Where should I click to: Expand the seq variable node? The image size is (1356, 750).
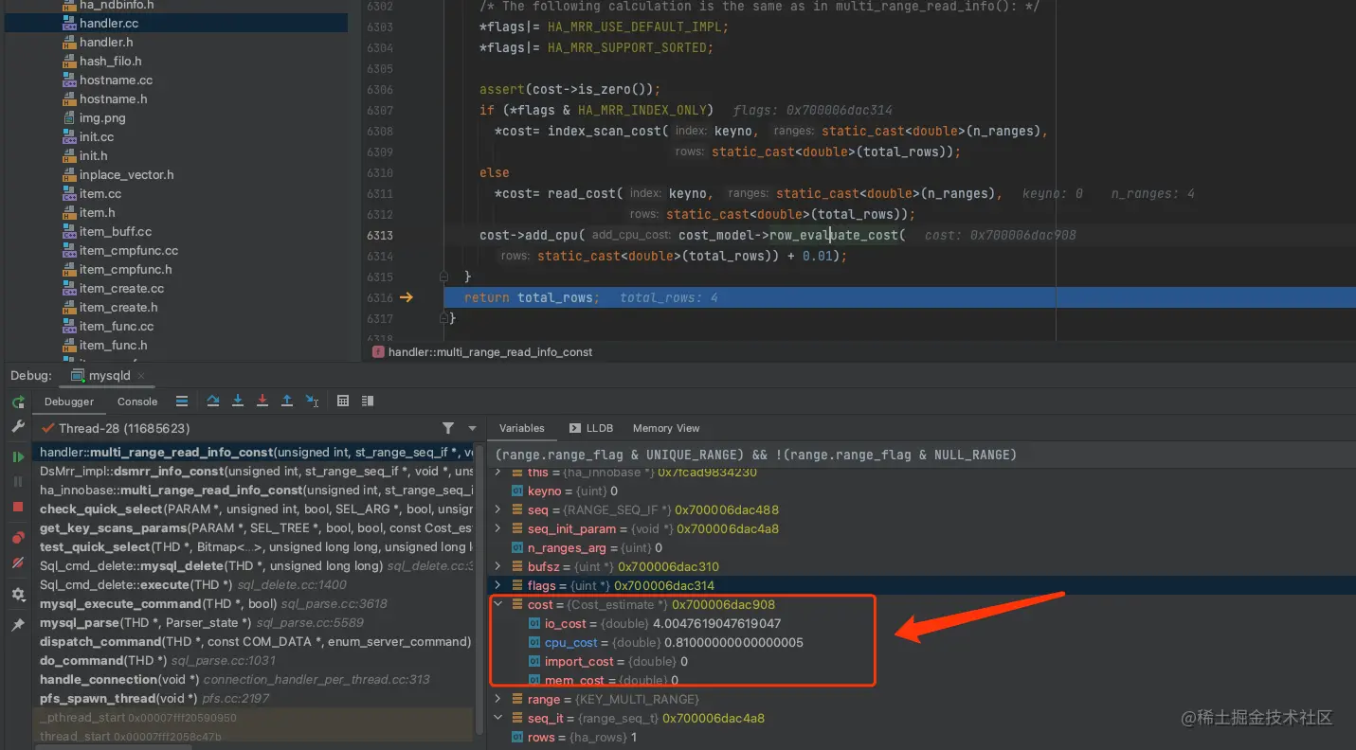pos(498,509)
